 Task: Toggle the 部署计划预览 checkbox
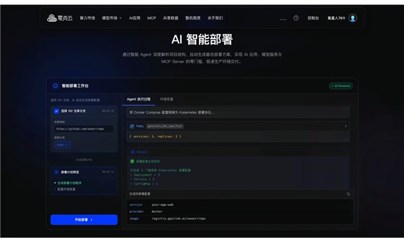(57, 172)
